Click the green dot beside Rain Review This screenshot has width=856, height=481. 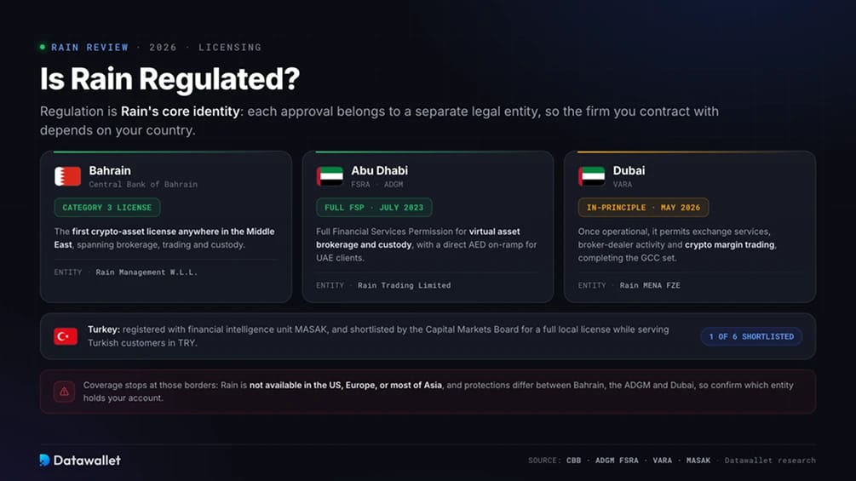pos(43,48)
